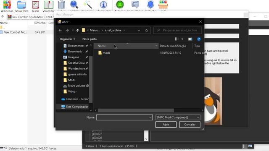269x151 pixels.
Task: Select asset_archive in the address path
Action: click(113, 30)
